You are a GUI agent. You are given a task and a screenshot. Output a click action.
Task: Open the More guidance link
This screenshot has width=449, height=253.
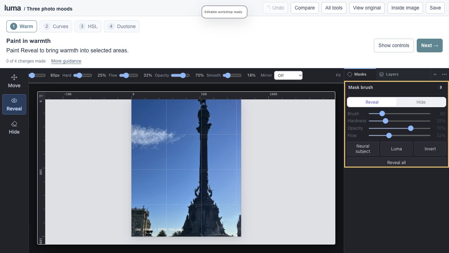[x=66, y=61]
